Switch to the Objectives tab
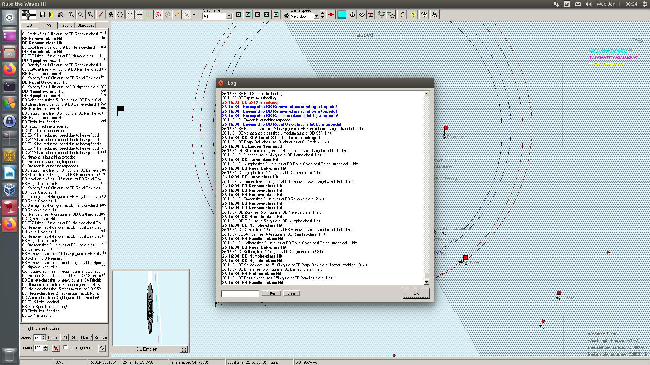The height and width of the screenshot is (365, 650). tap(86, 25)
